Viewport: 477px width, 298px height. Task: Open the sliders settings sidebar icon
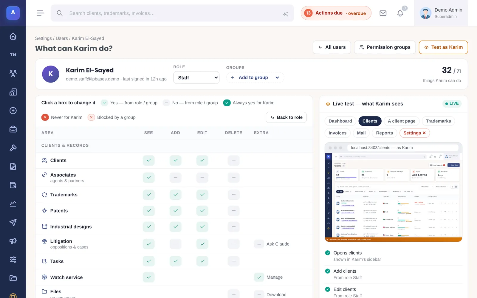point(13,260)
